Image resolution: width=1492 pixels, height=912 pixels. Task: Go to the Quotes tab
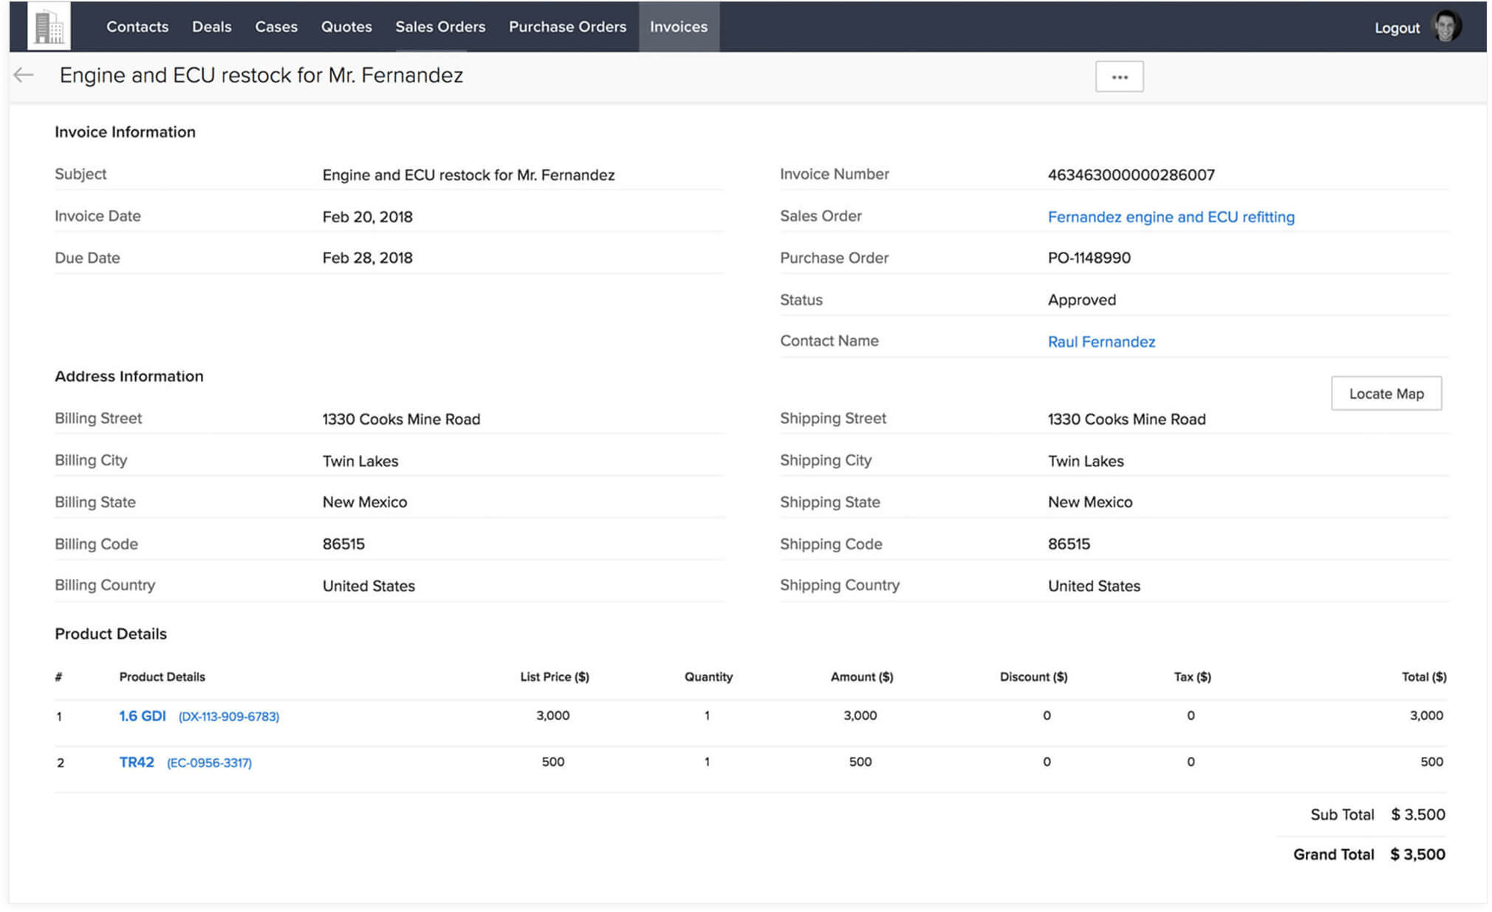[346, 27]
